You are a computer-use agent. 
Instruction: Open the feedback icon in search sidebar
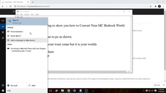click(3, 38)
